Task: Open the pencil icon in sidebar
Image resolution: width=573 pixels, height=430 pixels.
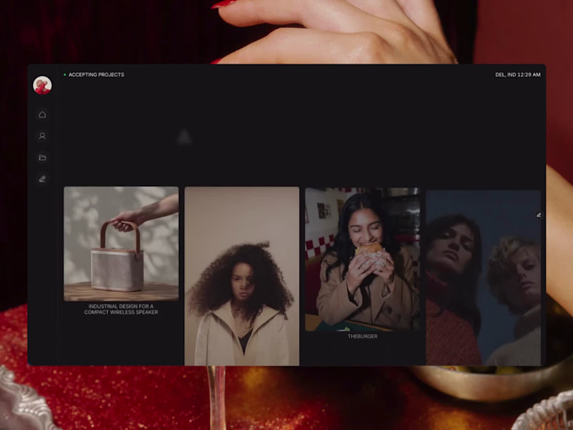Action: (x=42, y=178)
